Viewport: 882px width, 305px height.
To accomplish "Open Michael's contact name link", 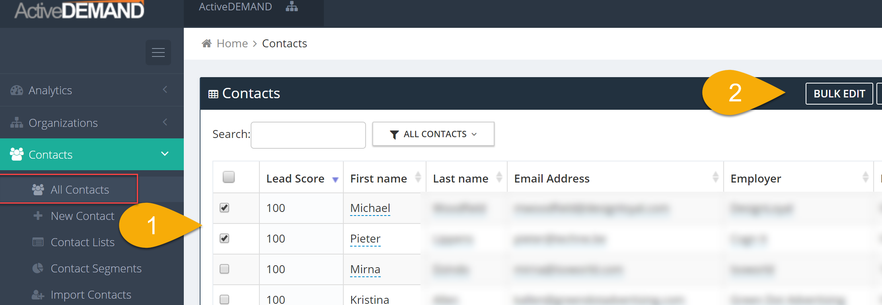I will click(x=370, y=208).
